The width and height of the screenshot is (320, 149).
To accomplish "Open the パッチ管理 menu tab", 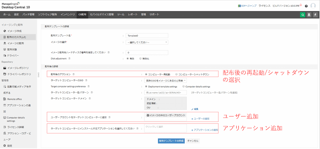I will point(28,15).
